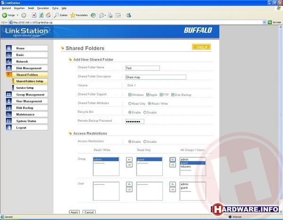Toggle the Apple support checkbox
Image resolution: width=283 pixels, height=220 pixels.
(148, 94)
